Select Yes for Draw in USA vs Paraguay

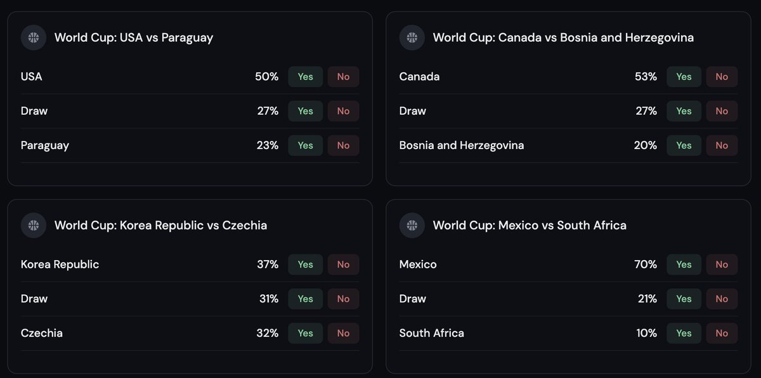coord(306,111)
